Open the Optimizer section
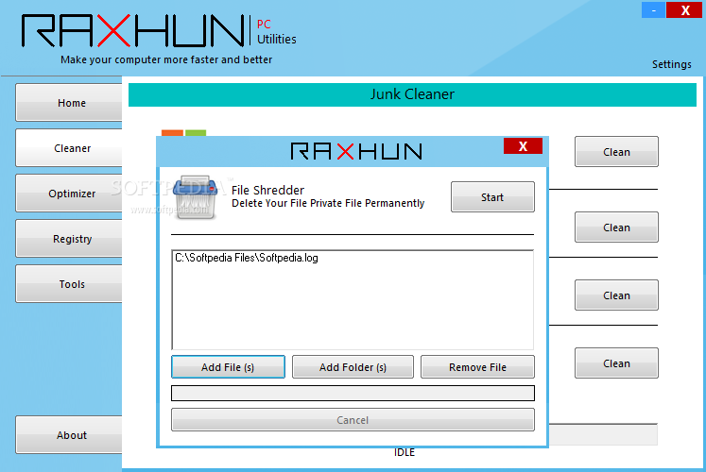The height and width of the screenshot is (472, 706). coord(69,194)
